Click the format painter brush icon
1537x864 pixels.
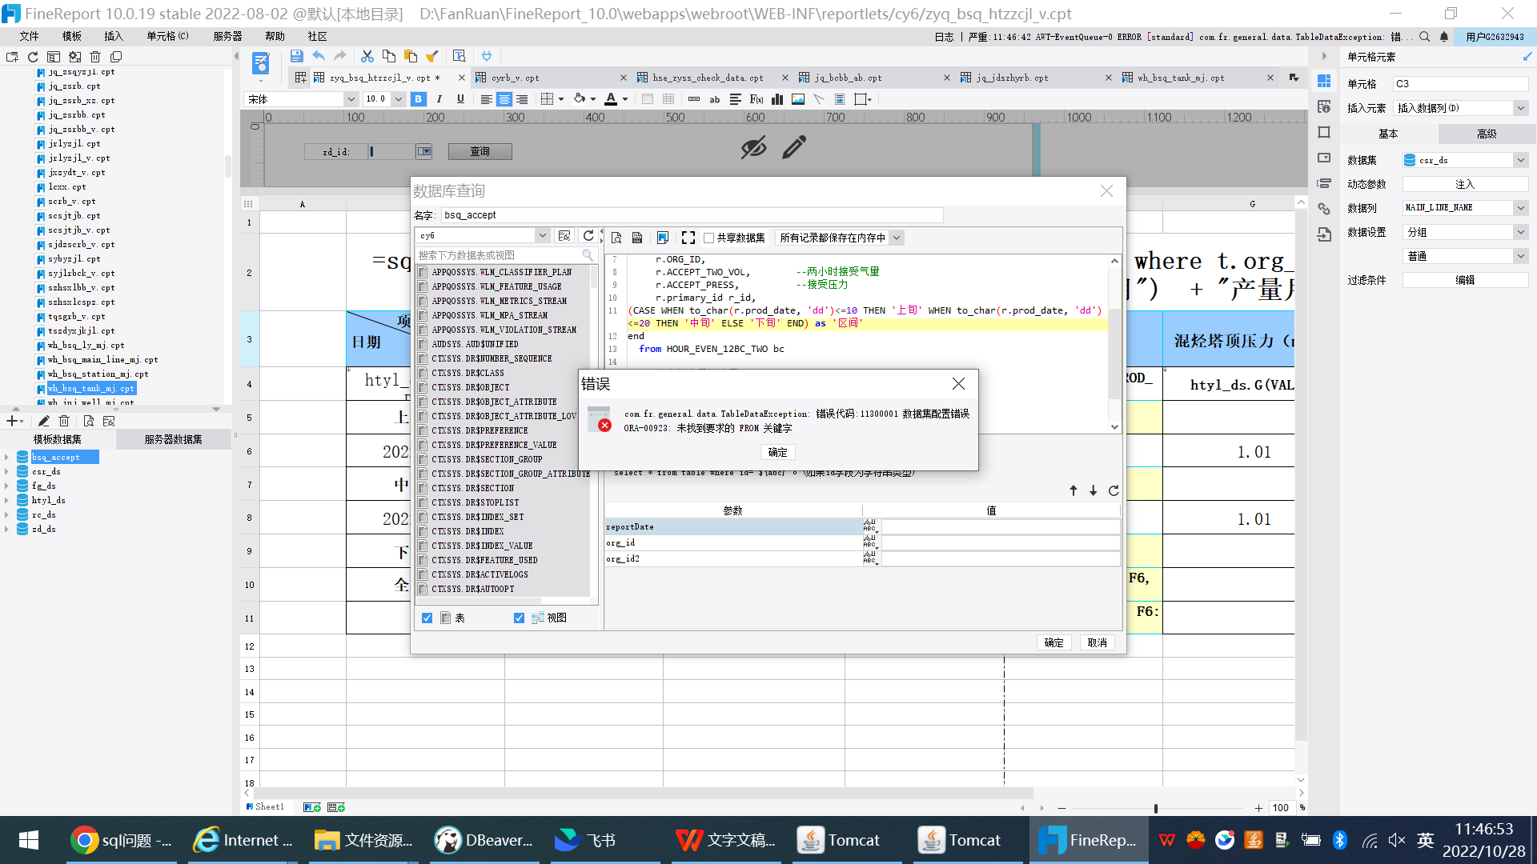[x=432, y=56]
